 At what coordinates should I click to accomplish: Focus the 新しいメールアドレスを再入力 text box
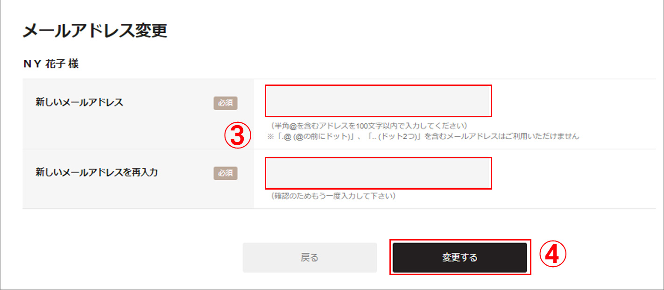378,173
